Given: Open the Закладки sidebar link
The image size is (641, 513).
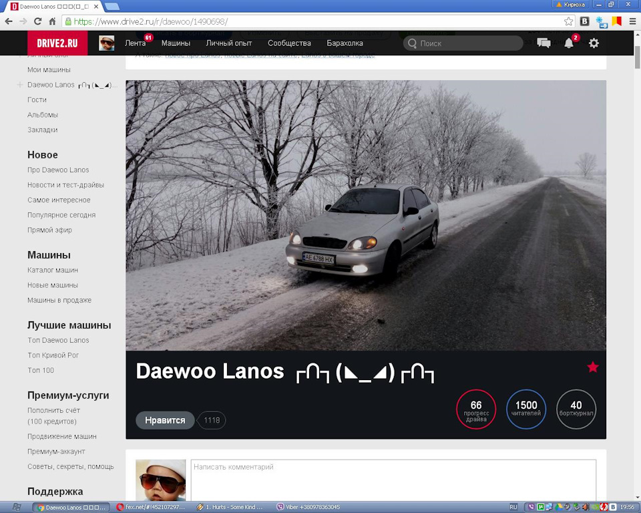Looking at the screenshot, I should pyautogui.click(x=43, y=130).
